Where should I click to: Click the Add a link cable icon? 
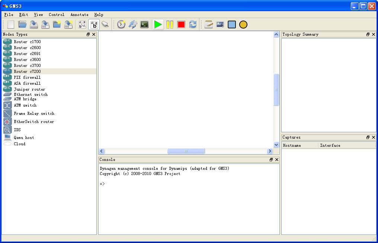pos(105,25)
